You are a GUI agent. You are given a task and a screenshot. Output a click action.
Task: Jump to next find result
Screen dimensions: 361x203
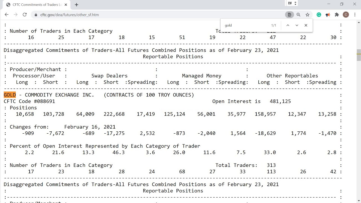(x=297, y=25)
